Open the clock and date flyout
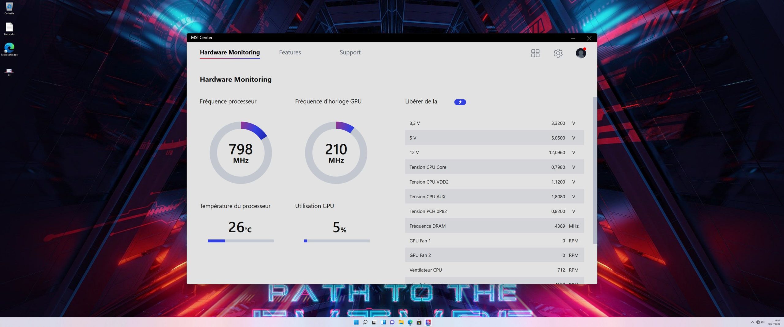784x327 pixels. (x=774, y=322)
